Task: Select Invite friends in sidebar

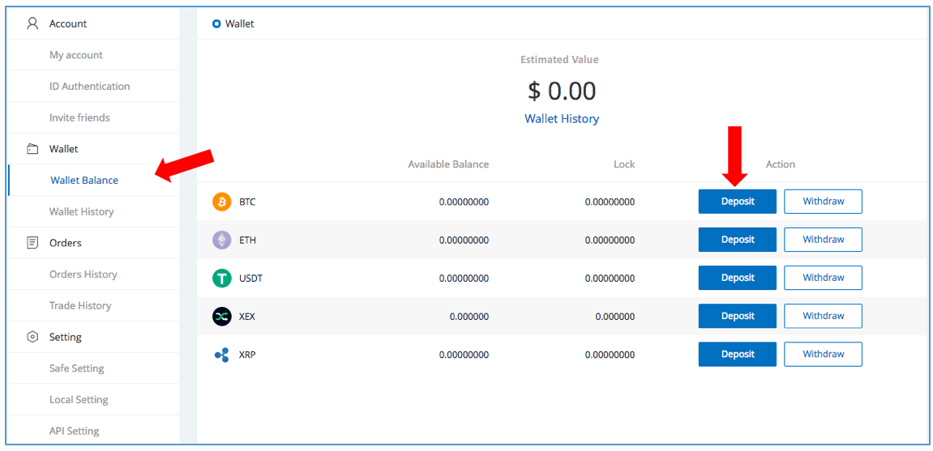Action: tap(79, 117)
